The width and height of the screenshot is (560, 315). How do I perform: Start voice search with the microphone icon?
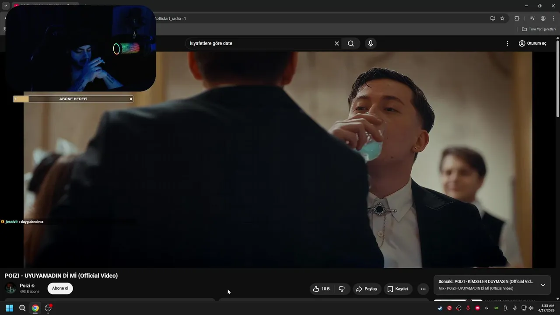tap(371, 43)
